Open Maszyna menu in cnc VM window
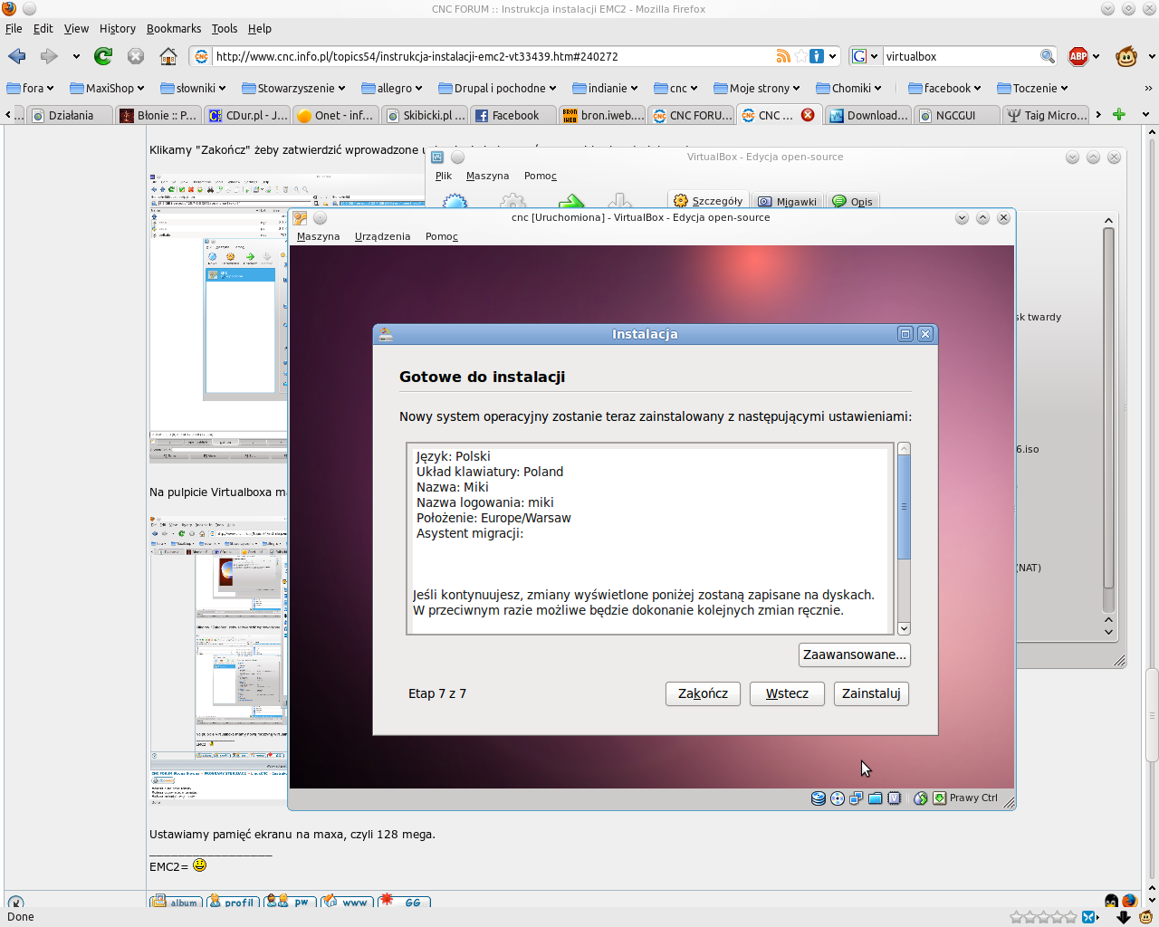This screenshot has height=927, width=1159. point(318,236)
